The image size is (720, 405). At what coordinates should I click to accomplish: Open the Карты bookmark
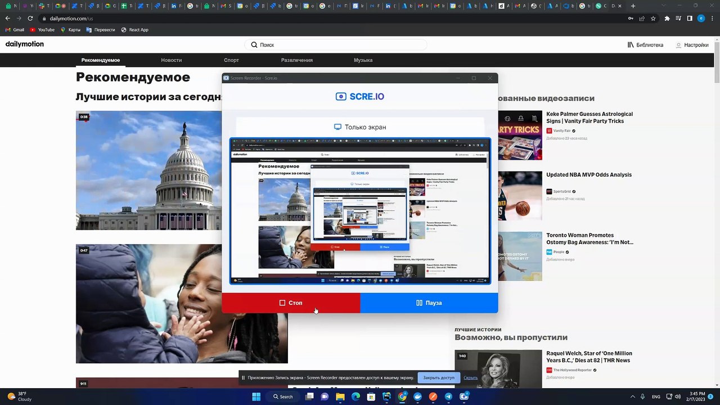point(70,30)
